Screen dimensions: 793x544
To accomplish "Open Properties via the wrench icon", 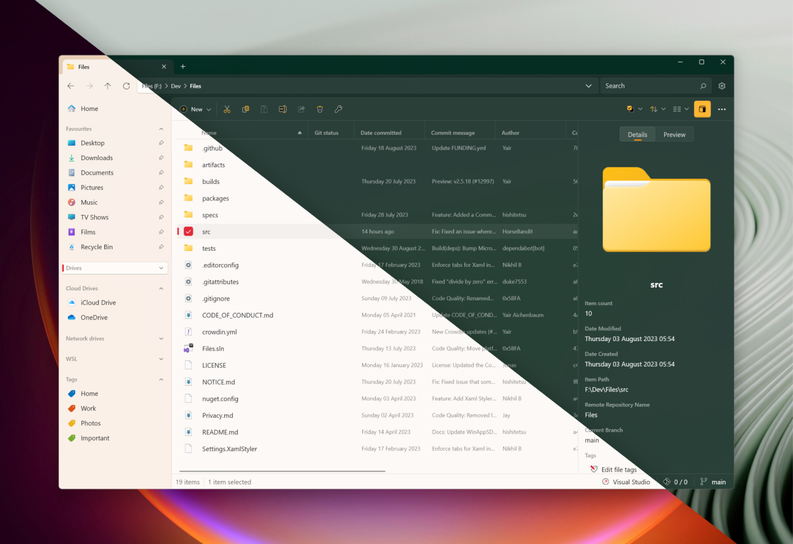I will tap(338, 109).
